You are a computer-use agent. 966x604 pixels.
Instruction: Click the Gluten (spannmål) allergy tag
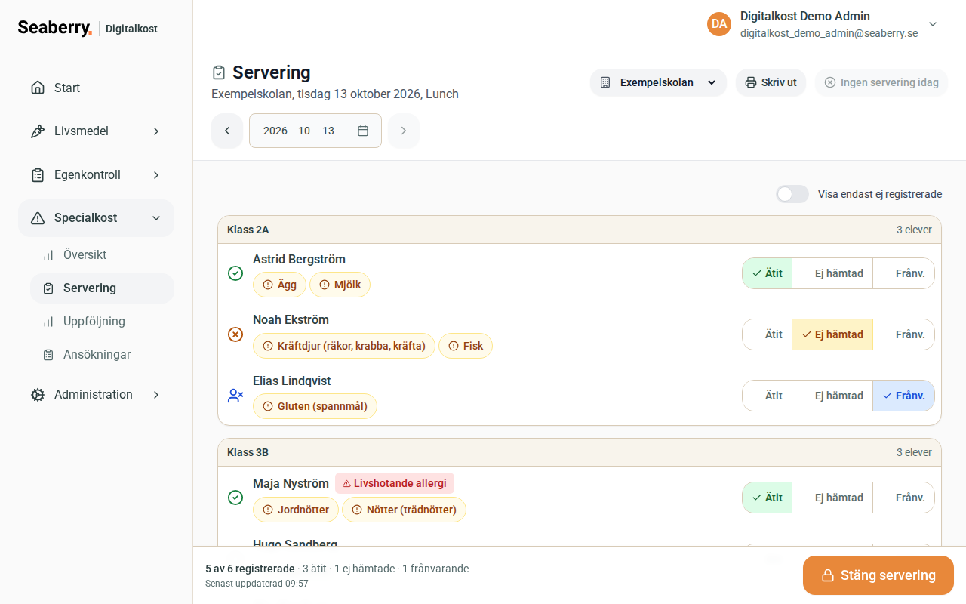coord(315,406)
